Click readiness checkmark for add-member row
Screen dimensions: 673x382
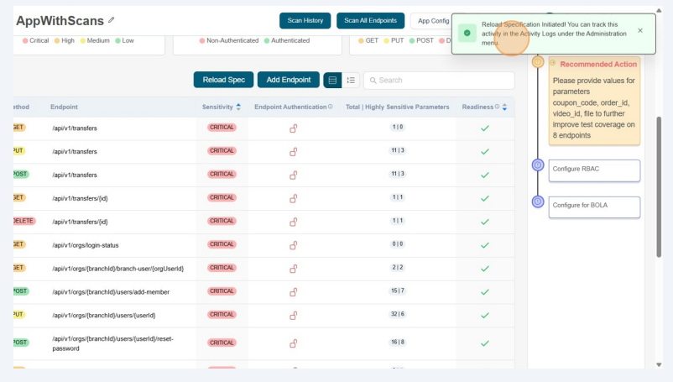[x=485, y=292]
